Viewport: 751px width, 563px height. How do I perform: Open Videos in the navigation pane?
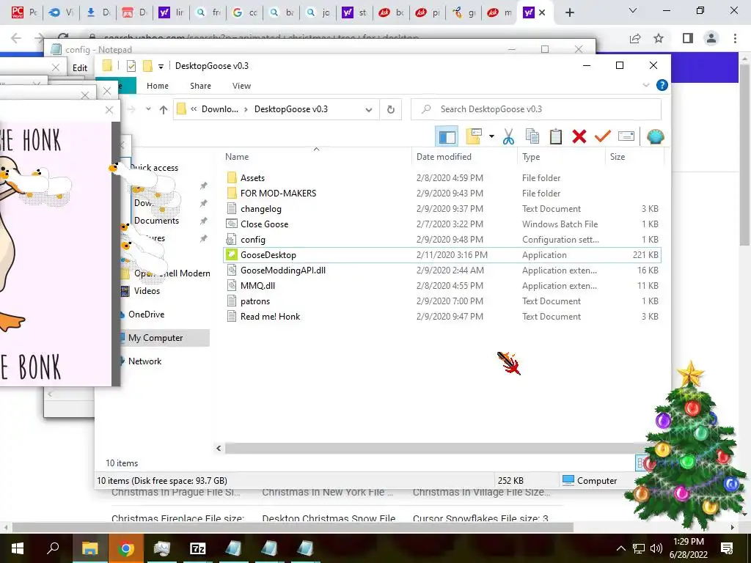click(147, 290)
